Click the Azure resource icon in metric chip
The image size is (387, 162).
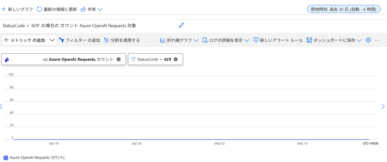[7, 59]
